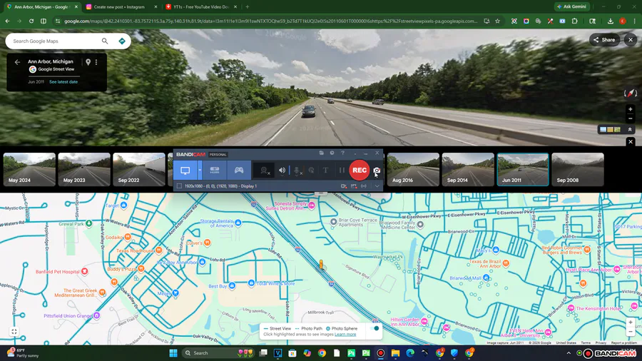
Task: Click the See latest date link
Action: click(63, 82)
